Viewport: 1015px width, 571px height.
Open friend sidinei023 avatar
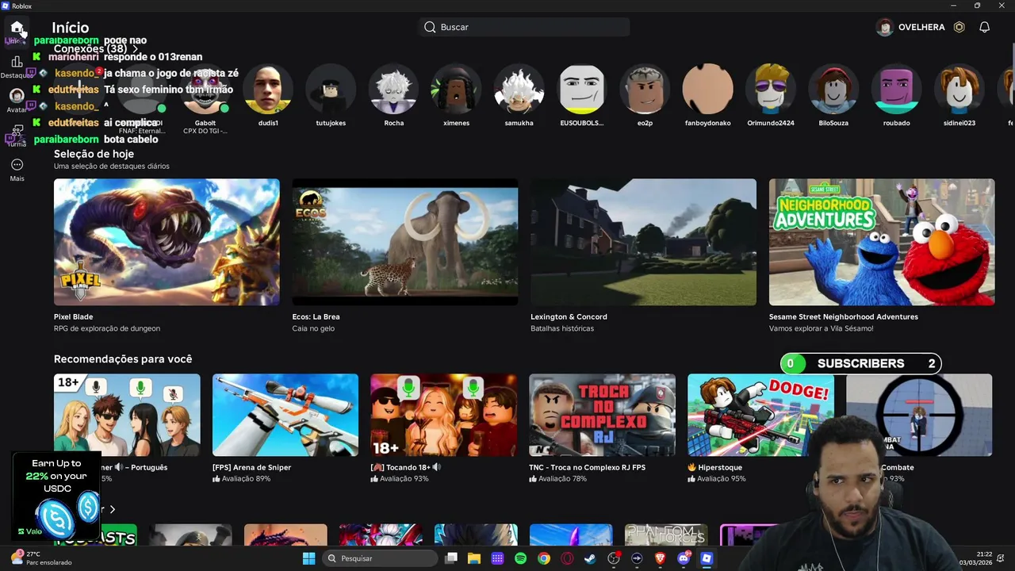click(959, 89)
